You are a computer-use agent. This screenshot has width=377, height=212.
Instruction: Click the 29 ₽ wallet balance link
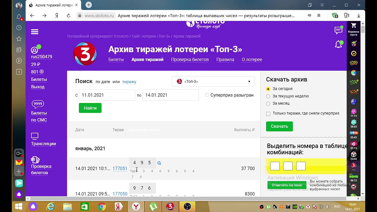36,64
